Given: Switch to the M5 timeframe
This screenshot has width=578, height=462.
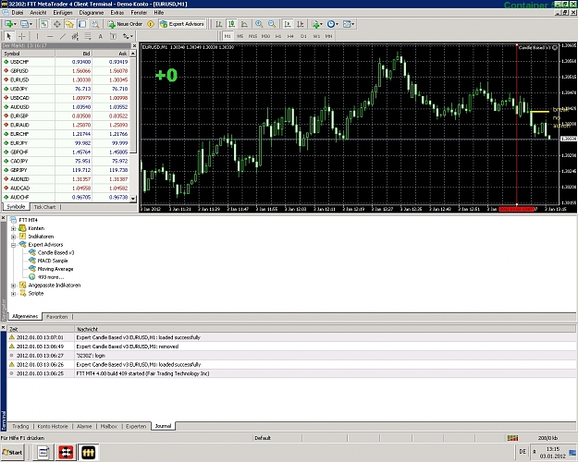Looking at the screenshot, I should (240, 36).
